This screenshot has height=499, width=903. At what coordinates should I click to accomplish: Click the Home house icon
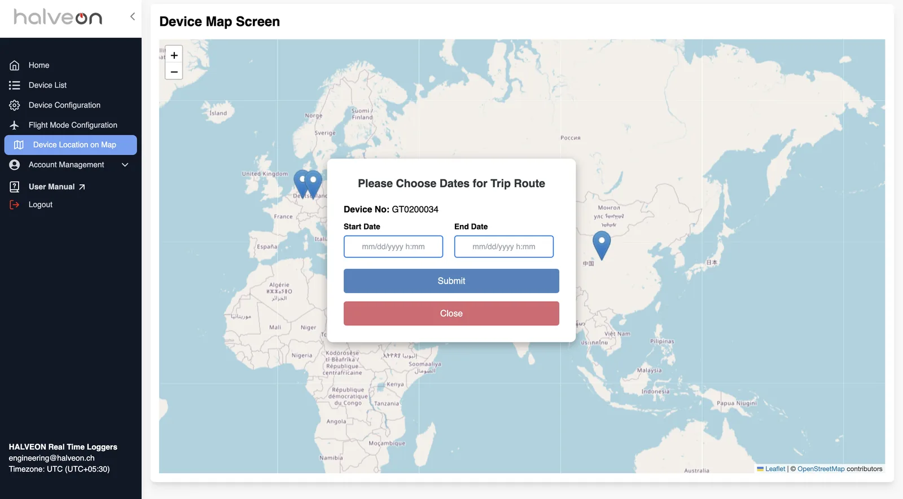15,65
